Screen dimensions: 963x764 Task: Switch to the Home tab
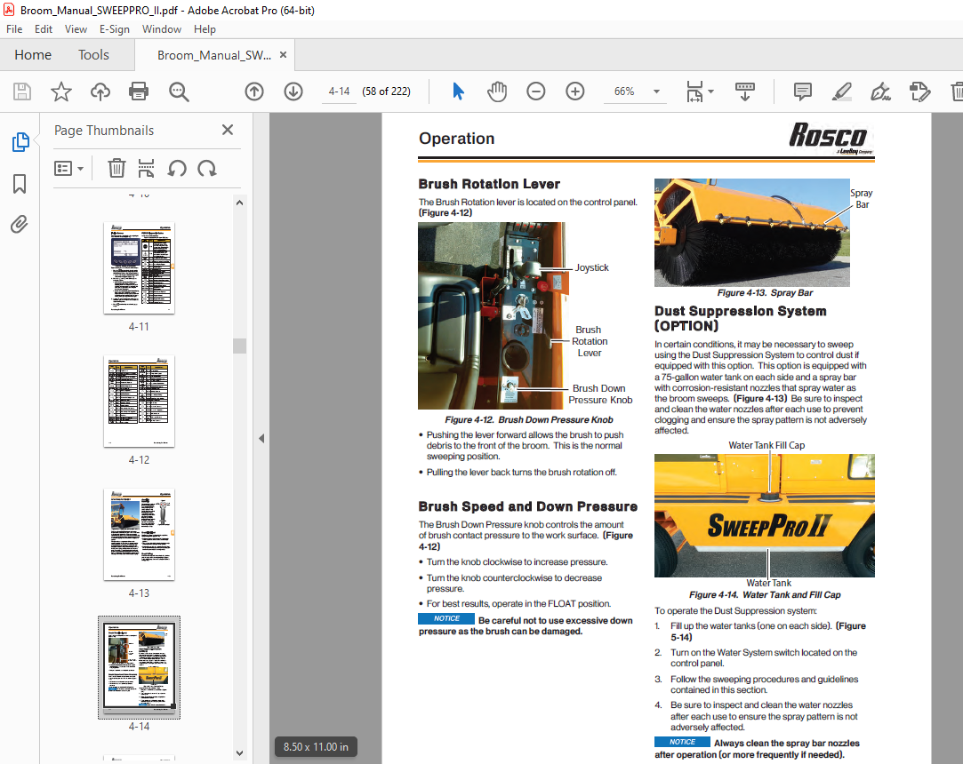pyautogui.click(x=33, y=54)
